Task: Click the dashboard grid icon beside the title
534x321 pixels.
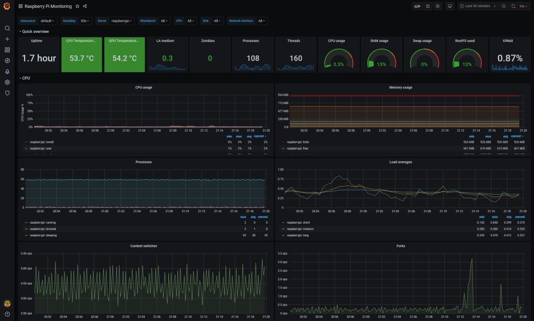Action: point(20,6)
